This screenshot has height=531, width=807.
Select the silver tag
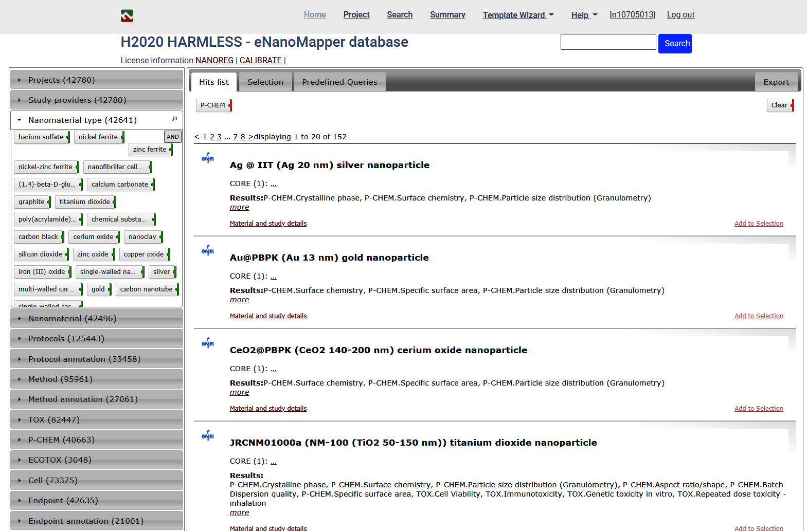click(x=163, y=272)
